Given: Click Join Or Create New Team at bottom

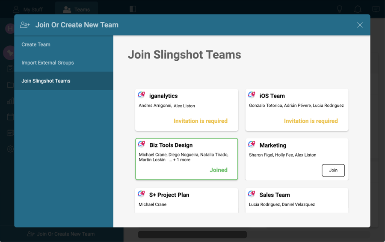Looking at the screenshot, I should click(61, 234).
